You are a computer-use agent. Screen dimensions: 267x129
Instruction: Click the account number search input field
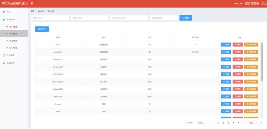coord(50,18)
